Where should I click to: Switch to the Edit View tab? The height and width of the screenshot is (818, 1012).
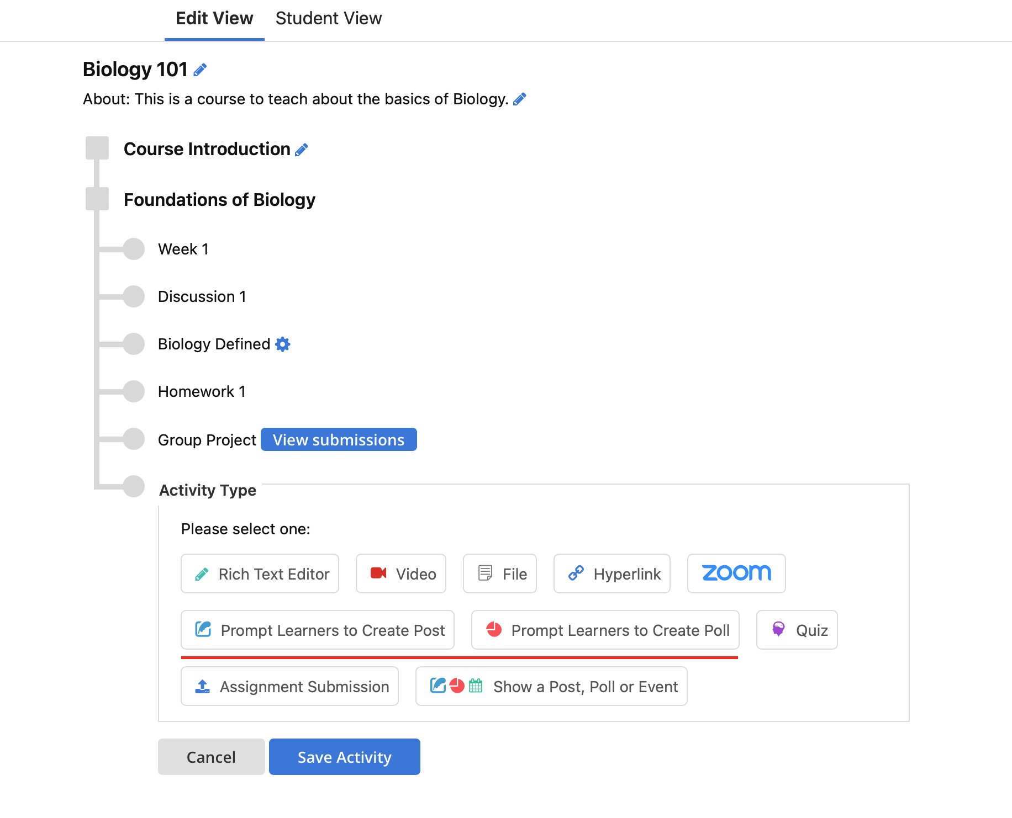(x=214, y=19)
